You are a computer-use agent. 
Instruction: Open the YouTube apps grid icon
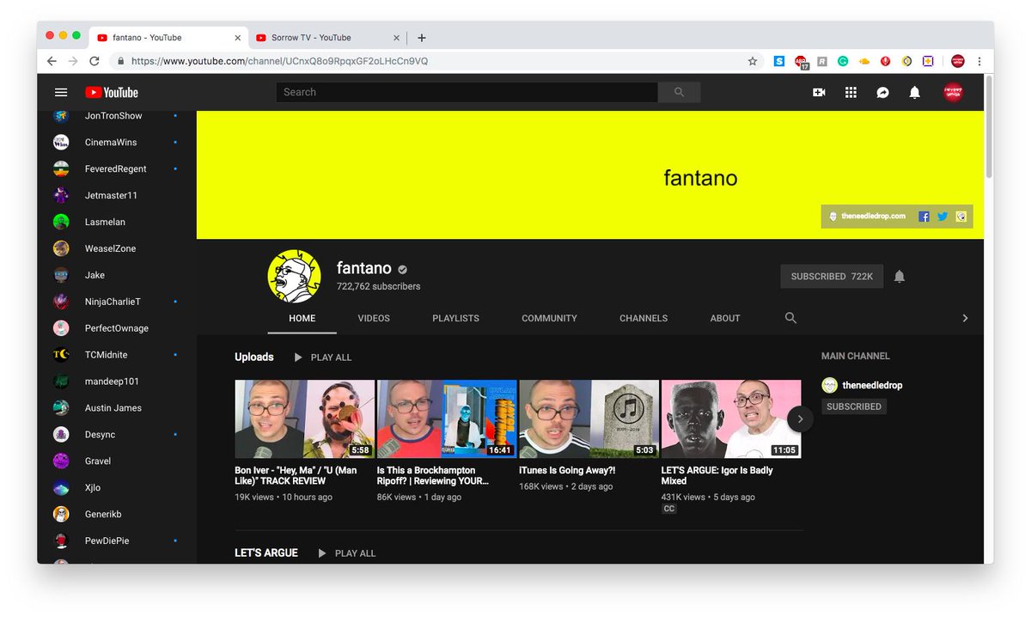[x=851, y=92]
